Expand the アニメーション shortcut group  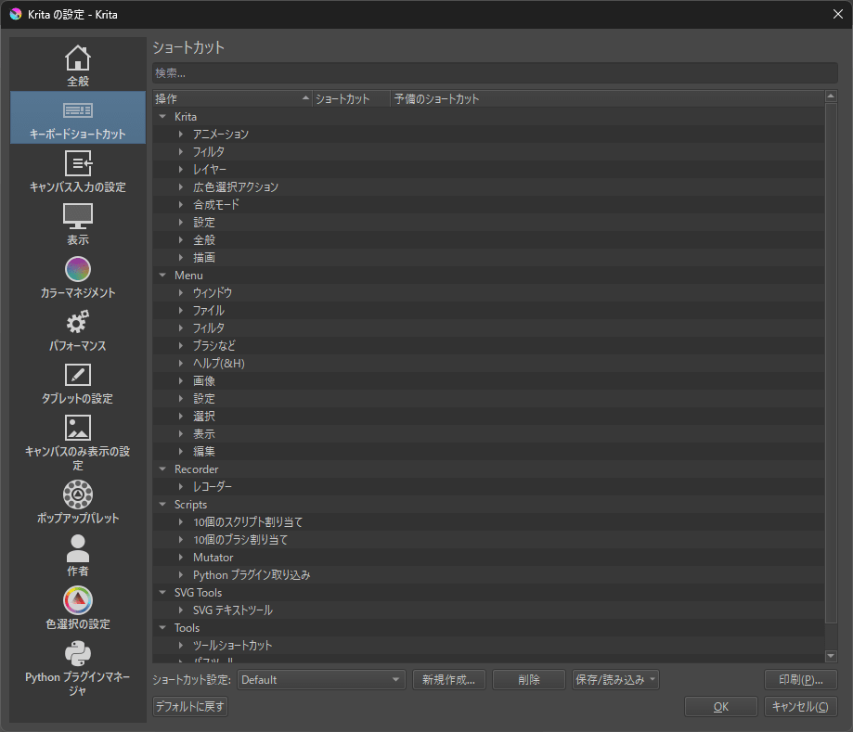tap(179, 134)
